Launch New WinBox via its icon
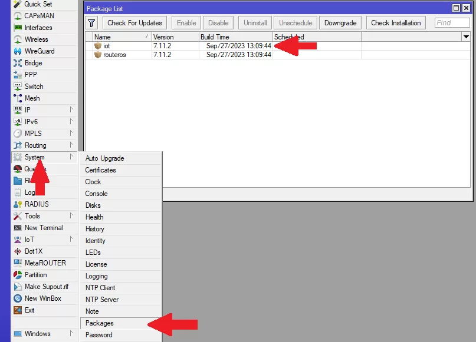Image resolution: width=476 pixels, height=342 pixels. (18, 298)
